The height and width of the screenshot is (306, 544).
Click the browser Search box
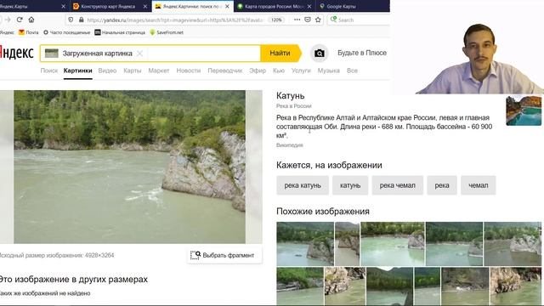(359, 20)
